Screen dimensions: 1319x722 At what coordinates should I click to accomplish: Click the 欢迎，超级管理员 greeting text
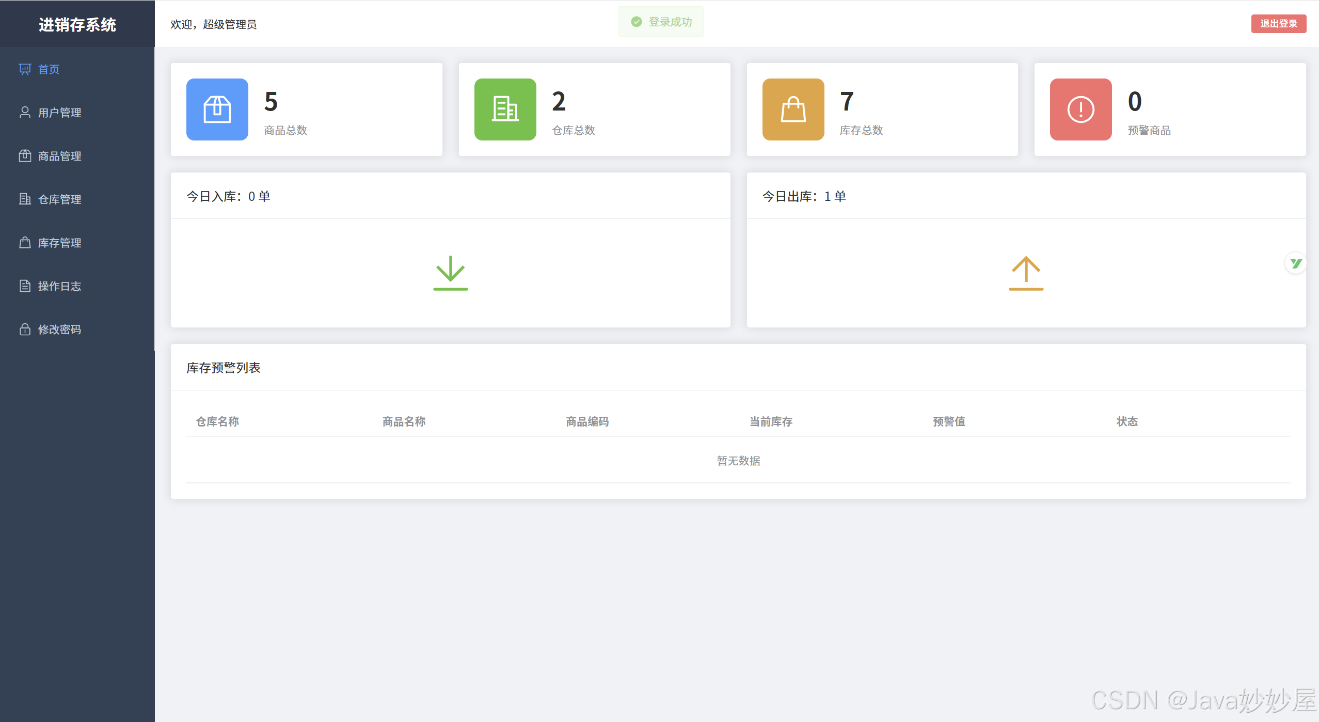[214, 24]
